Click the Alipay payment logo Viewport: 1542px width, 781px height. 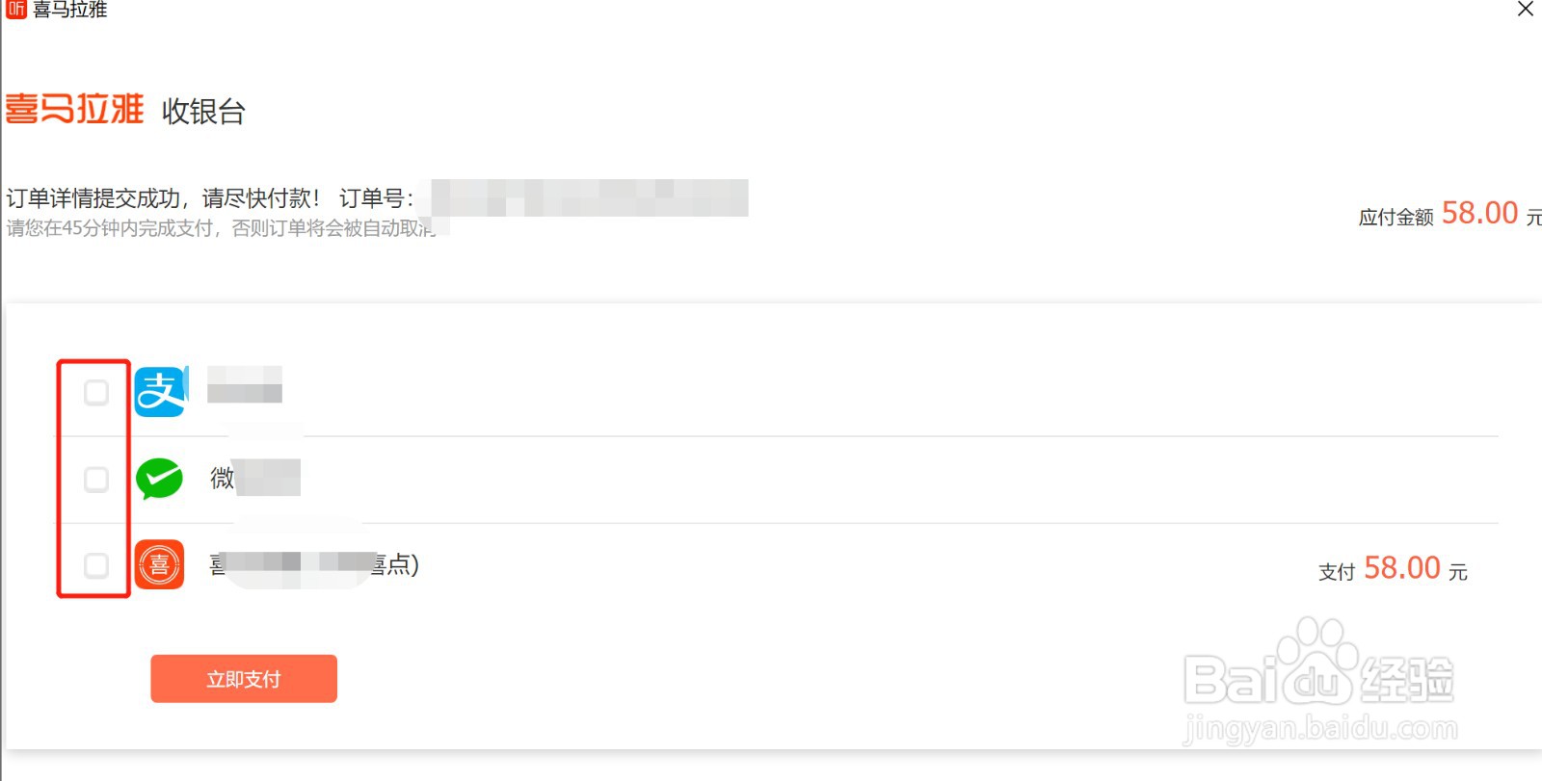pyautogui.click(x=160, y=392)
